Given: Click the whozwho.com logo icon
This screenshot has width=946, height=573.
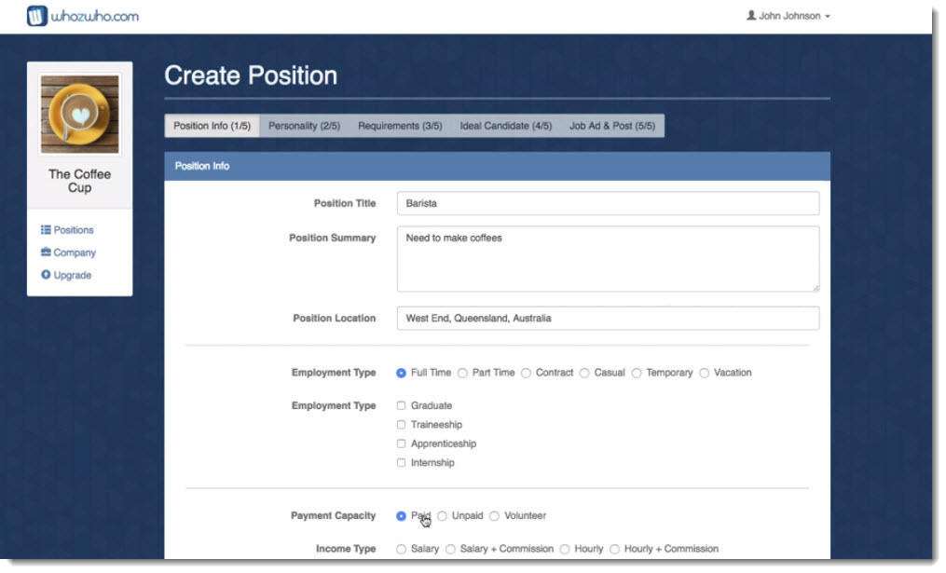Looking at the screenshot, I should tap(36, 16).
